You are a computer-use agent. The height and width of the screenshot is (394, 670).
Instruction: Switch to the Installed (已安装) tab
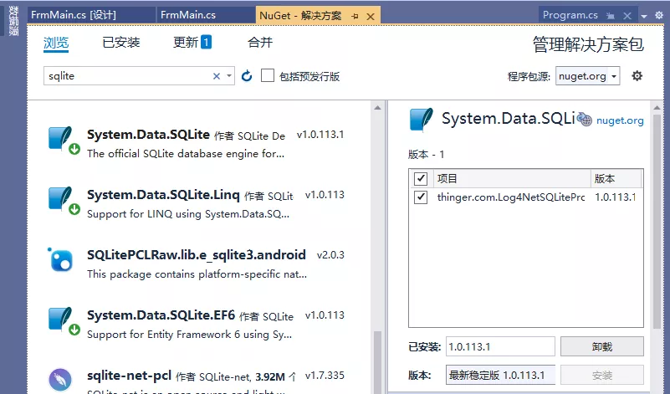121,43
